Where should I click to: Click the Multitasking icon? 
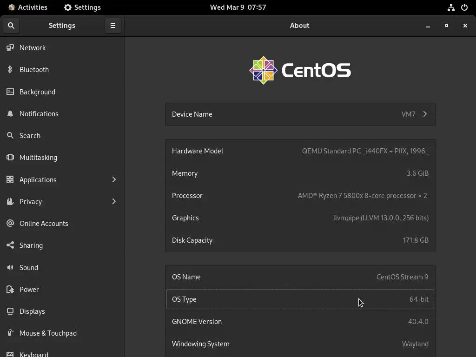(10, 157)
